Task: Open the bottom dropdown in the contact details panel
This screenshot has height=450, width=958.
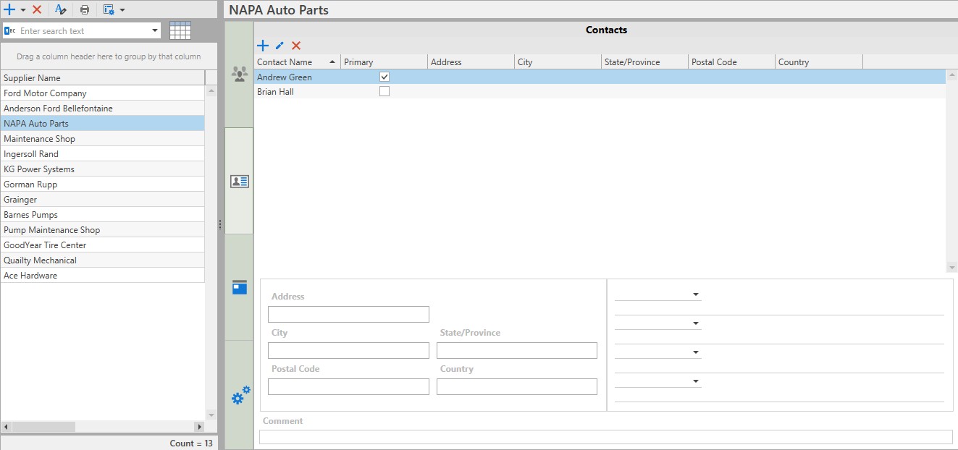Action: pos(696,381)
